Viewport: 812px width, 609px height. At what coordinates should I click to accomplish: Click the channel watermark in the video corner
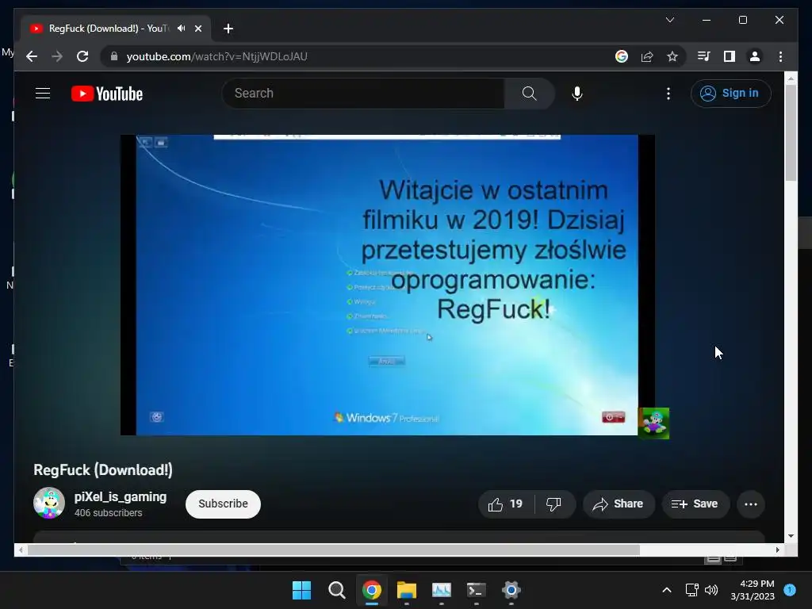tap(653, 423)
